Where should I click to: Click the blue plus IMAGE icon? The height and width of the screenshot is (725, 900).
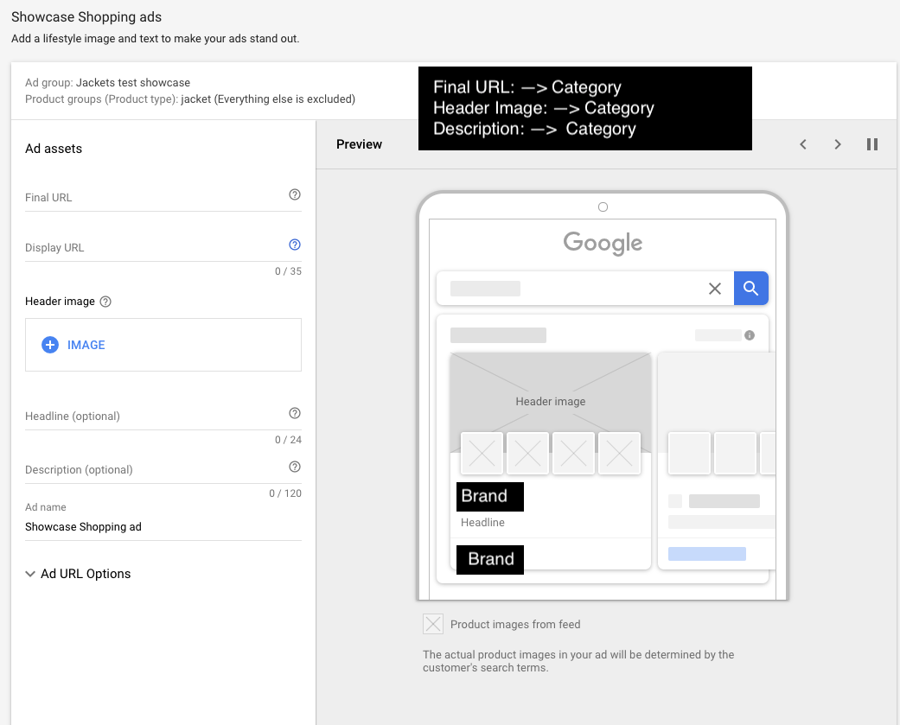[50, 345]
